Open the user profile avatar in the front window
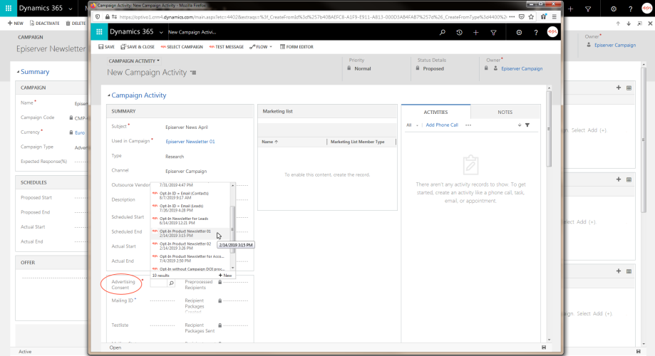This screenshot has height=356, width=655. (552, 32)
